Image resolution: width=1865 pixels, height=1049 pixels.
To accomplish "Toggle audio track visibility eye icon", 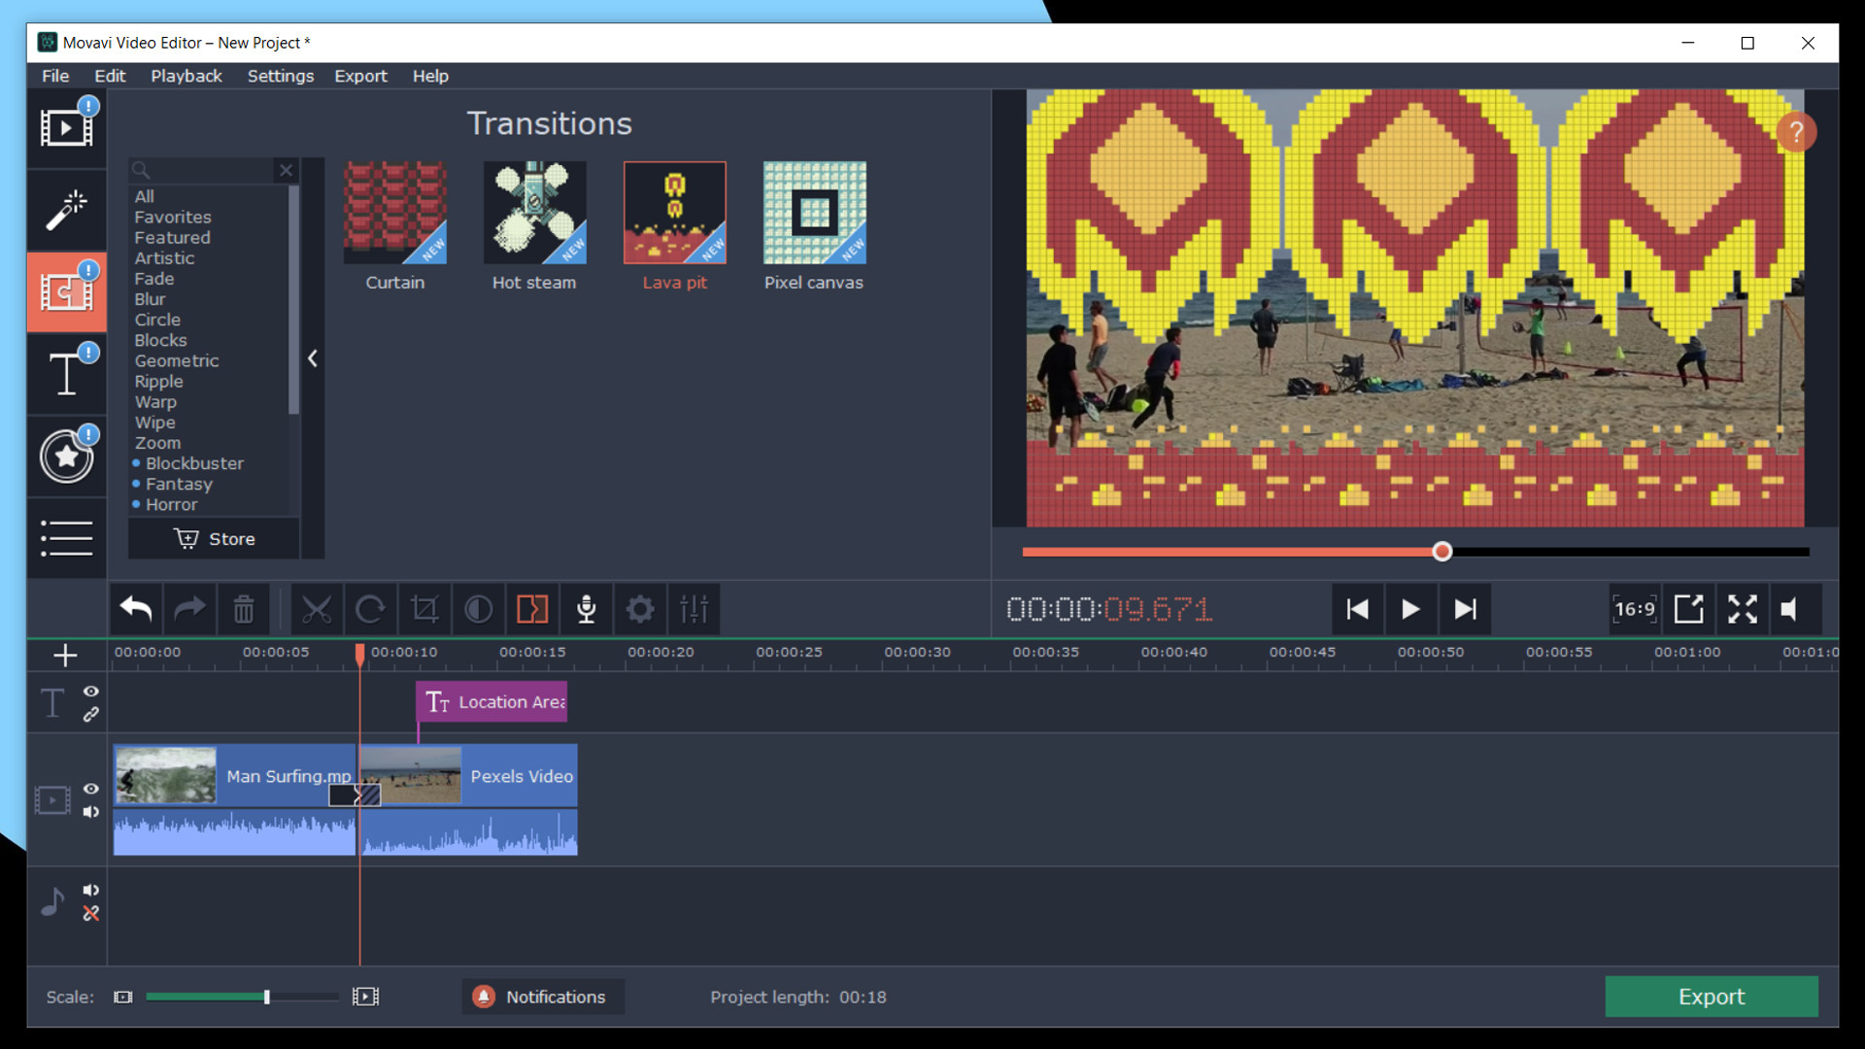I will (91, 788).
